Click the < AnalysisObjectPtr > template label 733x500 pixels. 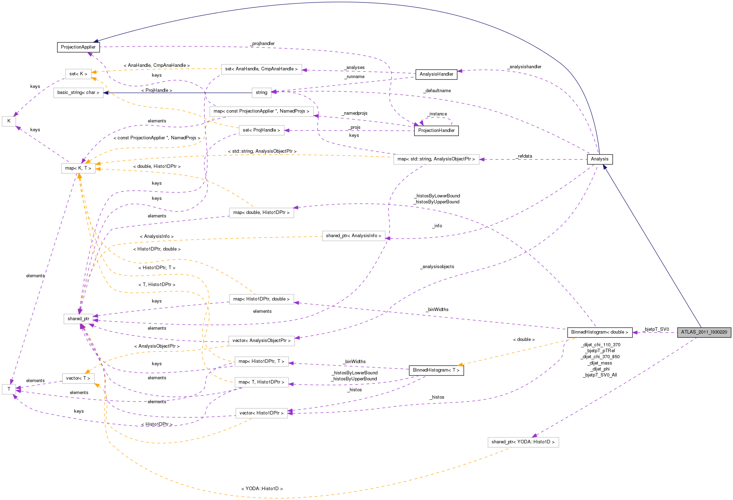tap(157, 346)
